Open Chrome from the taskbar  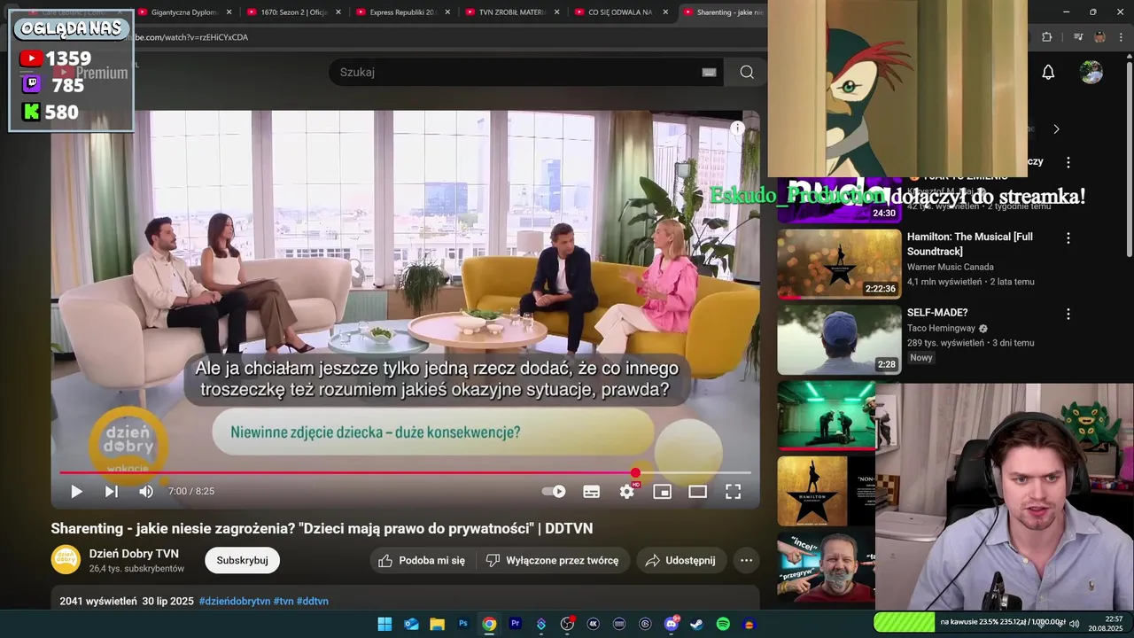click(x=489, y=624)
